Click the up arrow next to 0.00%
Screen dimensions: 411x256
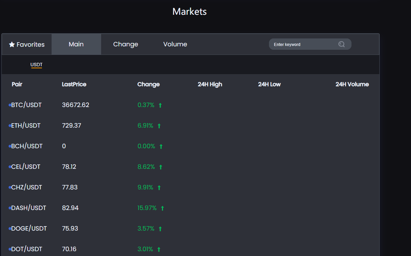[x=161, y=147]
